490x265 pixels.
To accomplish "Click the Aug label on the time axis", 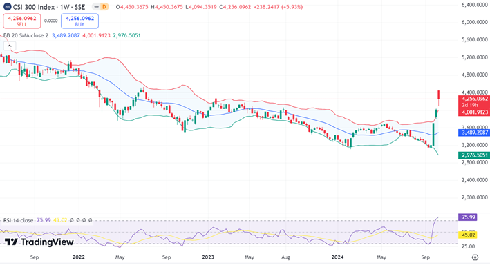I will [x=285, y=257].
